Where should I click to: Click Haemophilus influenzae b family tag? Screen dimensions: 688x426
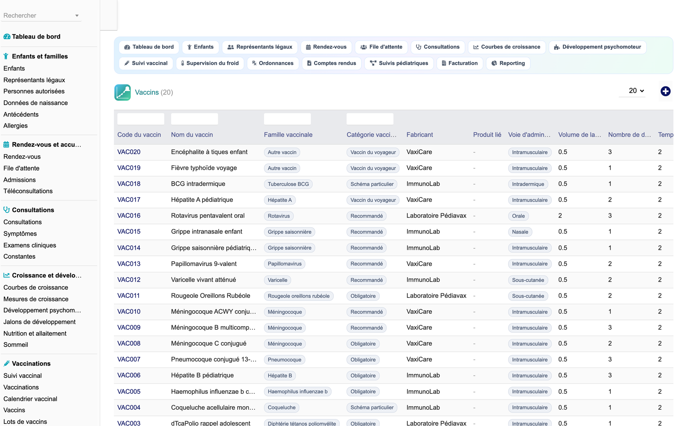[298, 391]
